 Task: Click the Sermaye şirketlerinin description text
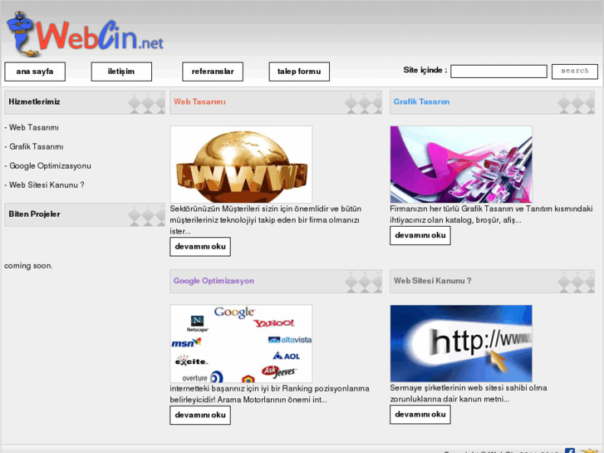click(469, 394)
